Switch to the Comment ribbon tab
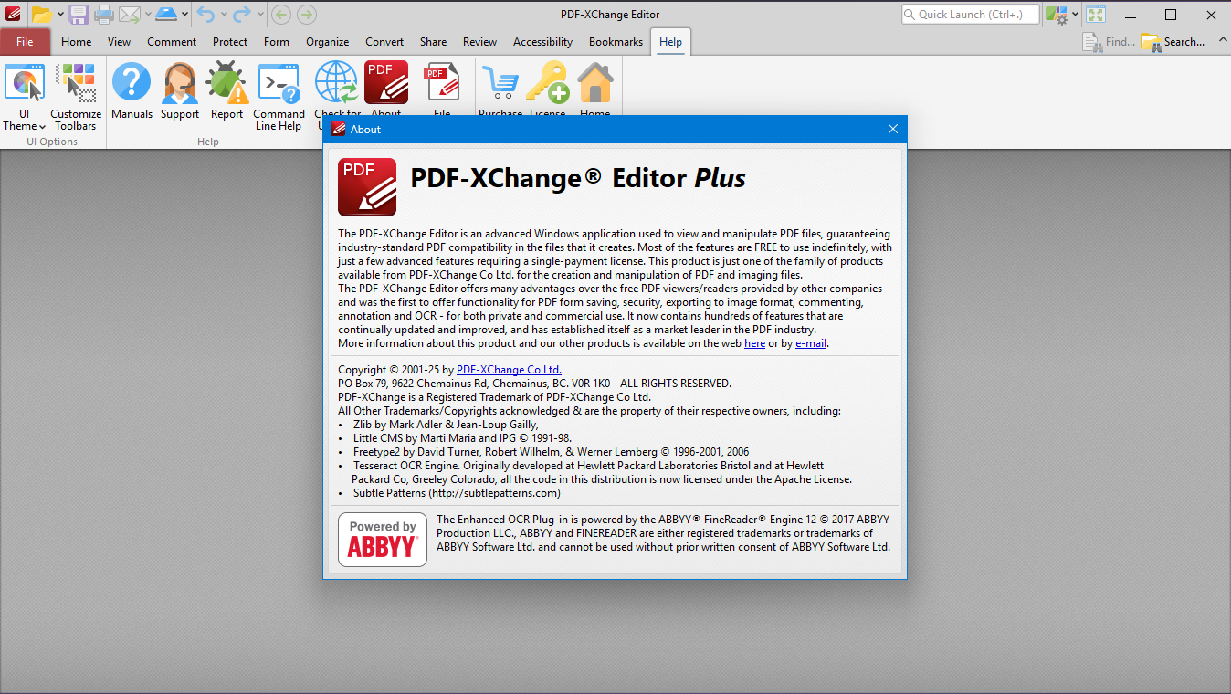The width and height of the screenshot is (1231, 694). (x=172, y=42)
